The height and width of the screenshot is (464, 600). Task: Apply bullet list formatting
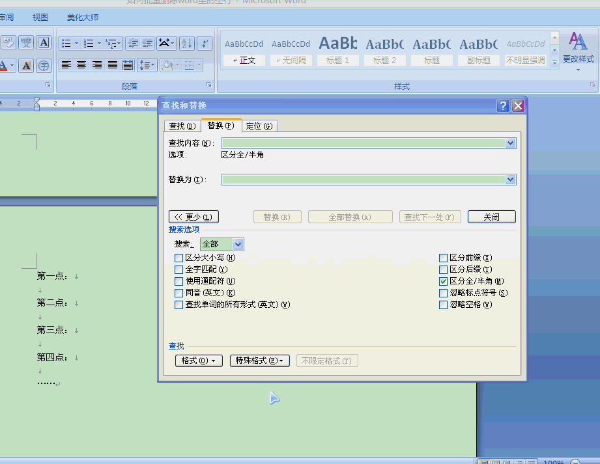tap(66, 43)
